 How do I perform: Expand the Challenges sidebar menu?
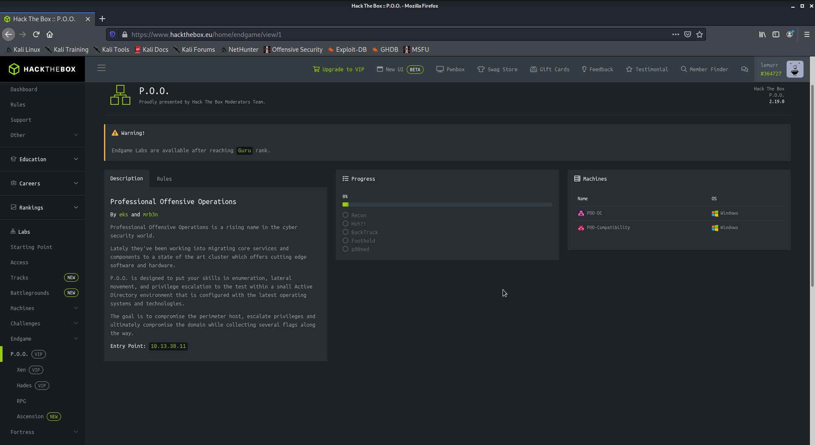[x=42, y=324]
